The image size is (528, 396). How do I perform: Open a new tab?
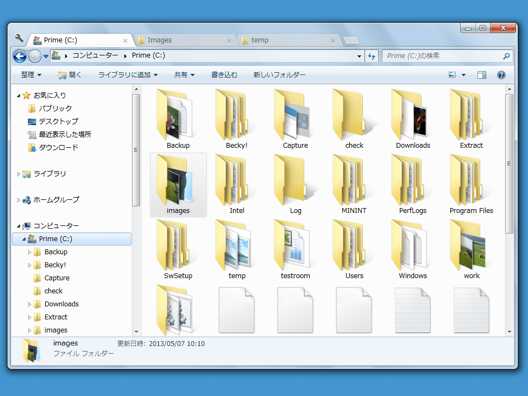coord(351,40)
